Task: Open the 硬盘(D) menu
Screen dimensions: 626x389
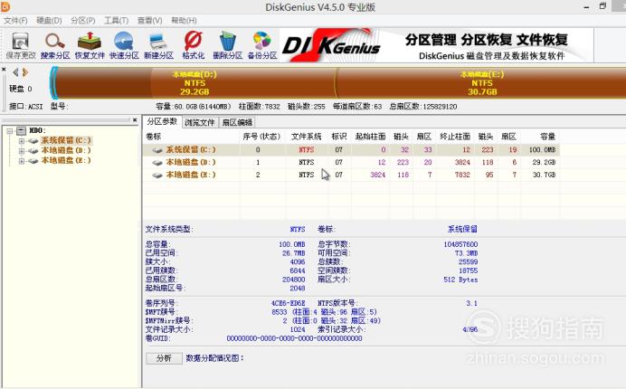Action: [49, 21]
